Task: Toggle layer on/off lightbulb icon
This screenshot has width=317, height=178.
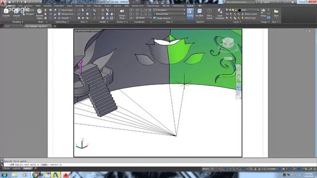Action: pos(227,10)
